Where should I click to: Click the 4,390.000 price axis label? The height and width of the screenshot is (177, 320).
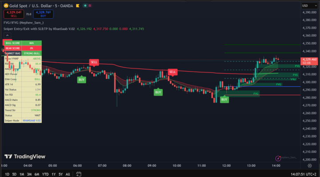click(x=309, y=12)
